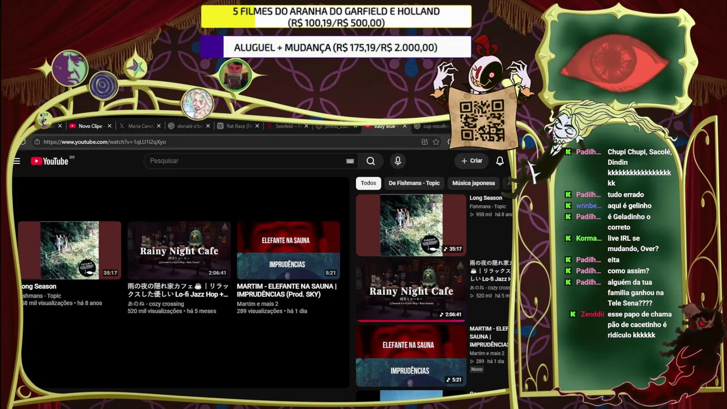Open the Long Season sidebar video title

pyautogui.click(x=486, y=198)
